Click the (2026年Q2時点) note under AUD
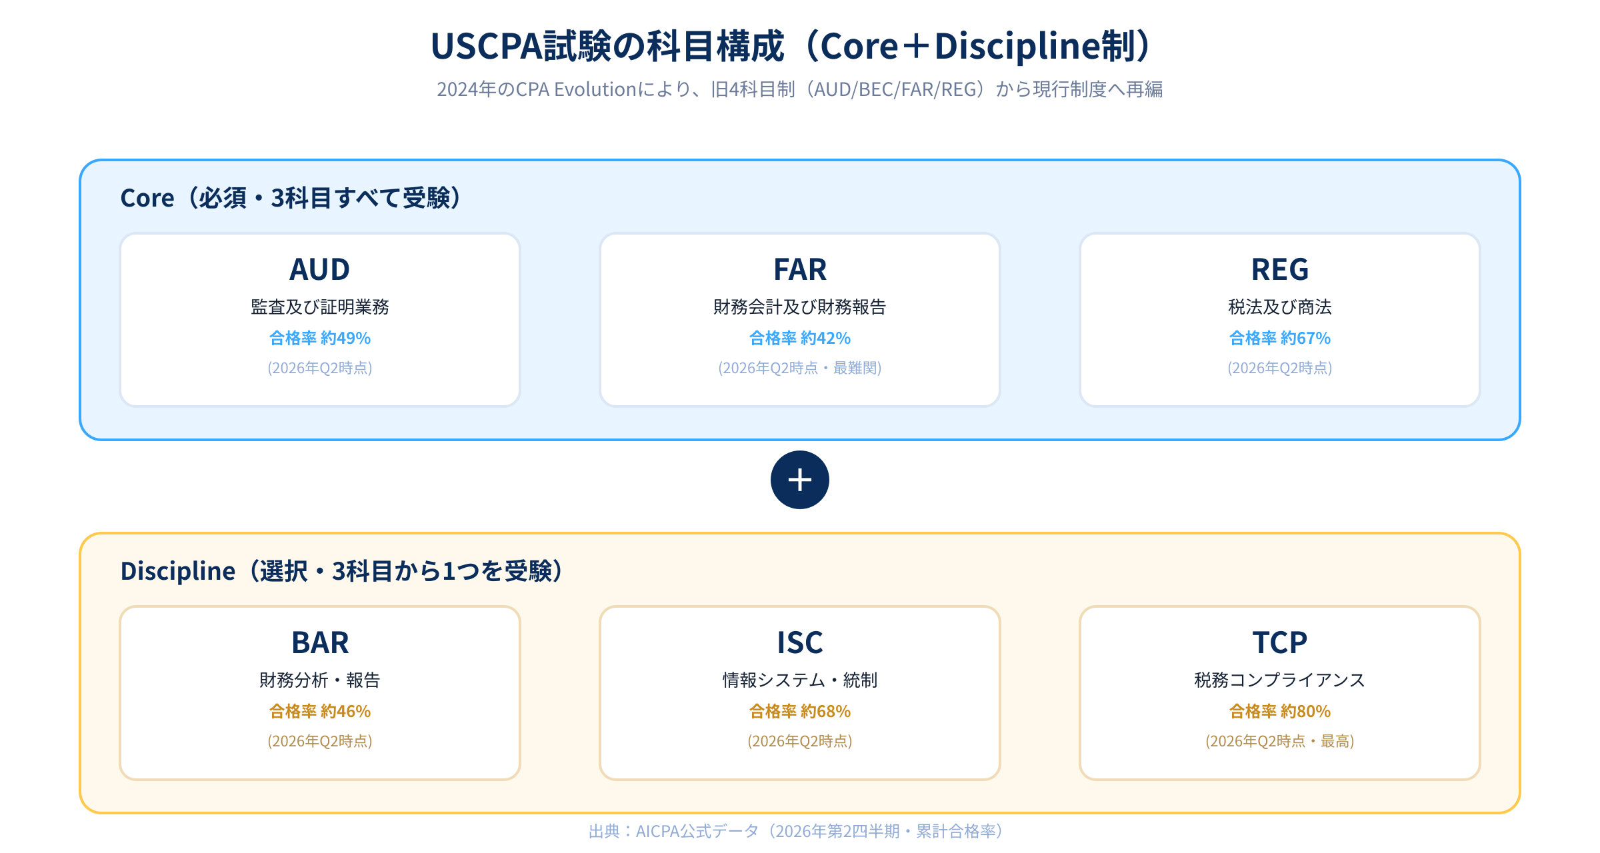 (x=320, y=368)
